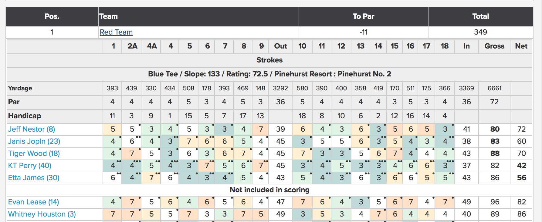This screenshot has height=222, width=542.
Task: Click Etta James' net score 56
Action: [521, 178]
